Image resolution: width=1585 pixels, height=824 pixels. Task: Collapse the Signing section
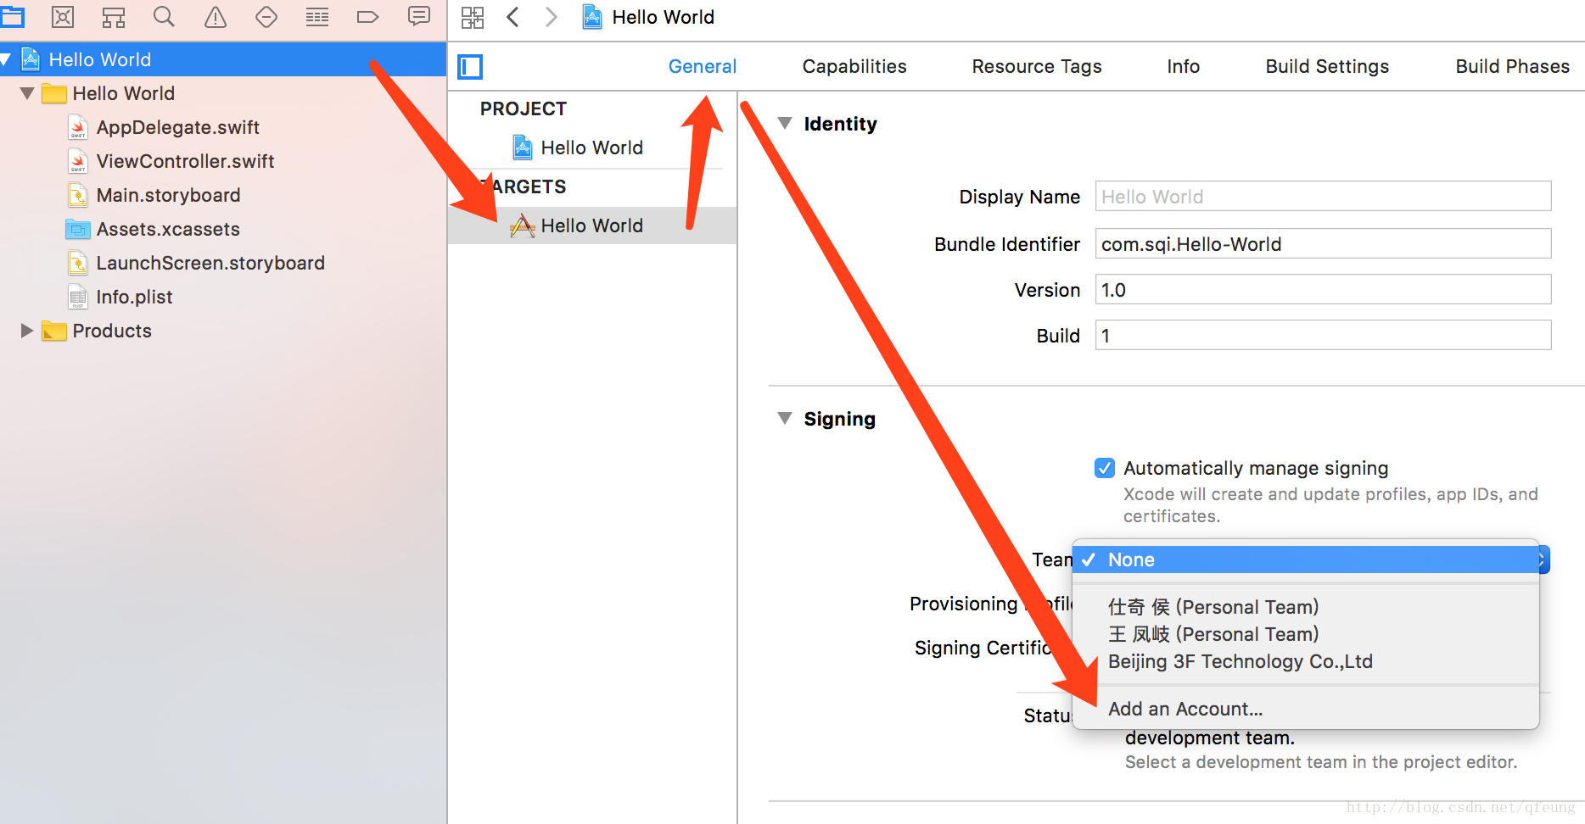785,419
